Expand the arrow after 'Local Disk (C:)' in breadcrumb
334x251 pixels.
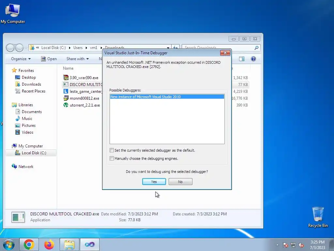70,48
